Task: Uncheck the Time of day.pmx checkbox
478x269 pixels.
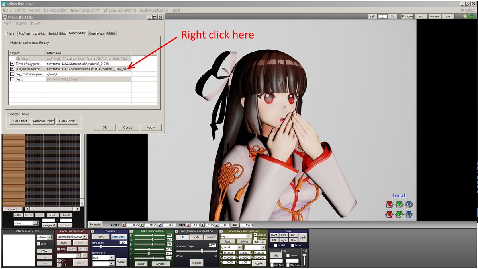Action: (x=12, y=64)
